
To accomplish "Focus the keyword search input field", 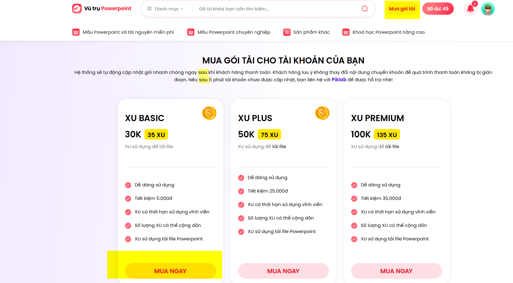I will pyautogui.click(x=276, y=9).
